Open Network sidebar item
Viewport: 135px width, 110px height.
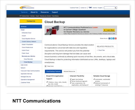pos(23,68)
